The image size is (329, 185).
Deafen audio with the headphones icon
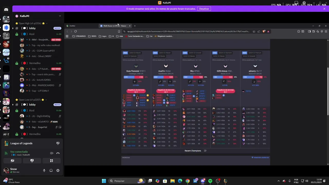pos(51,170)
